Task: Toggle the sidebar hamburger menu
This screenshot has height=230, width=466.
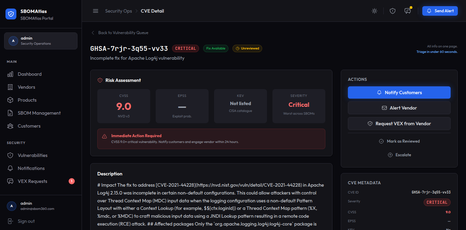Action: coord(96,11)
